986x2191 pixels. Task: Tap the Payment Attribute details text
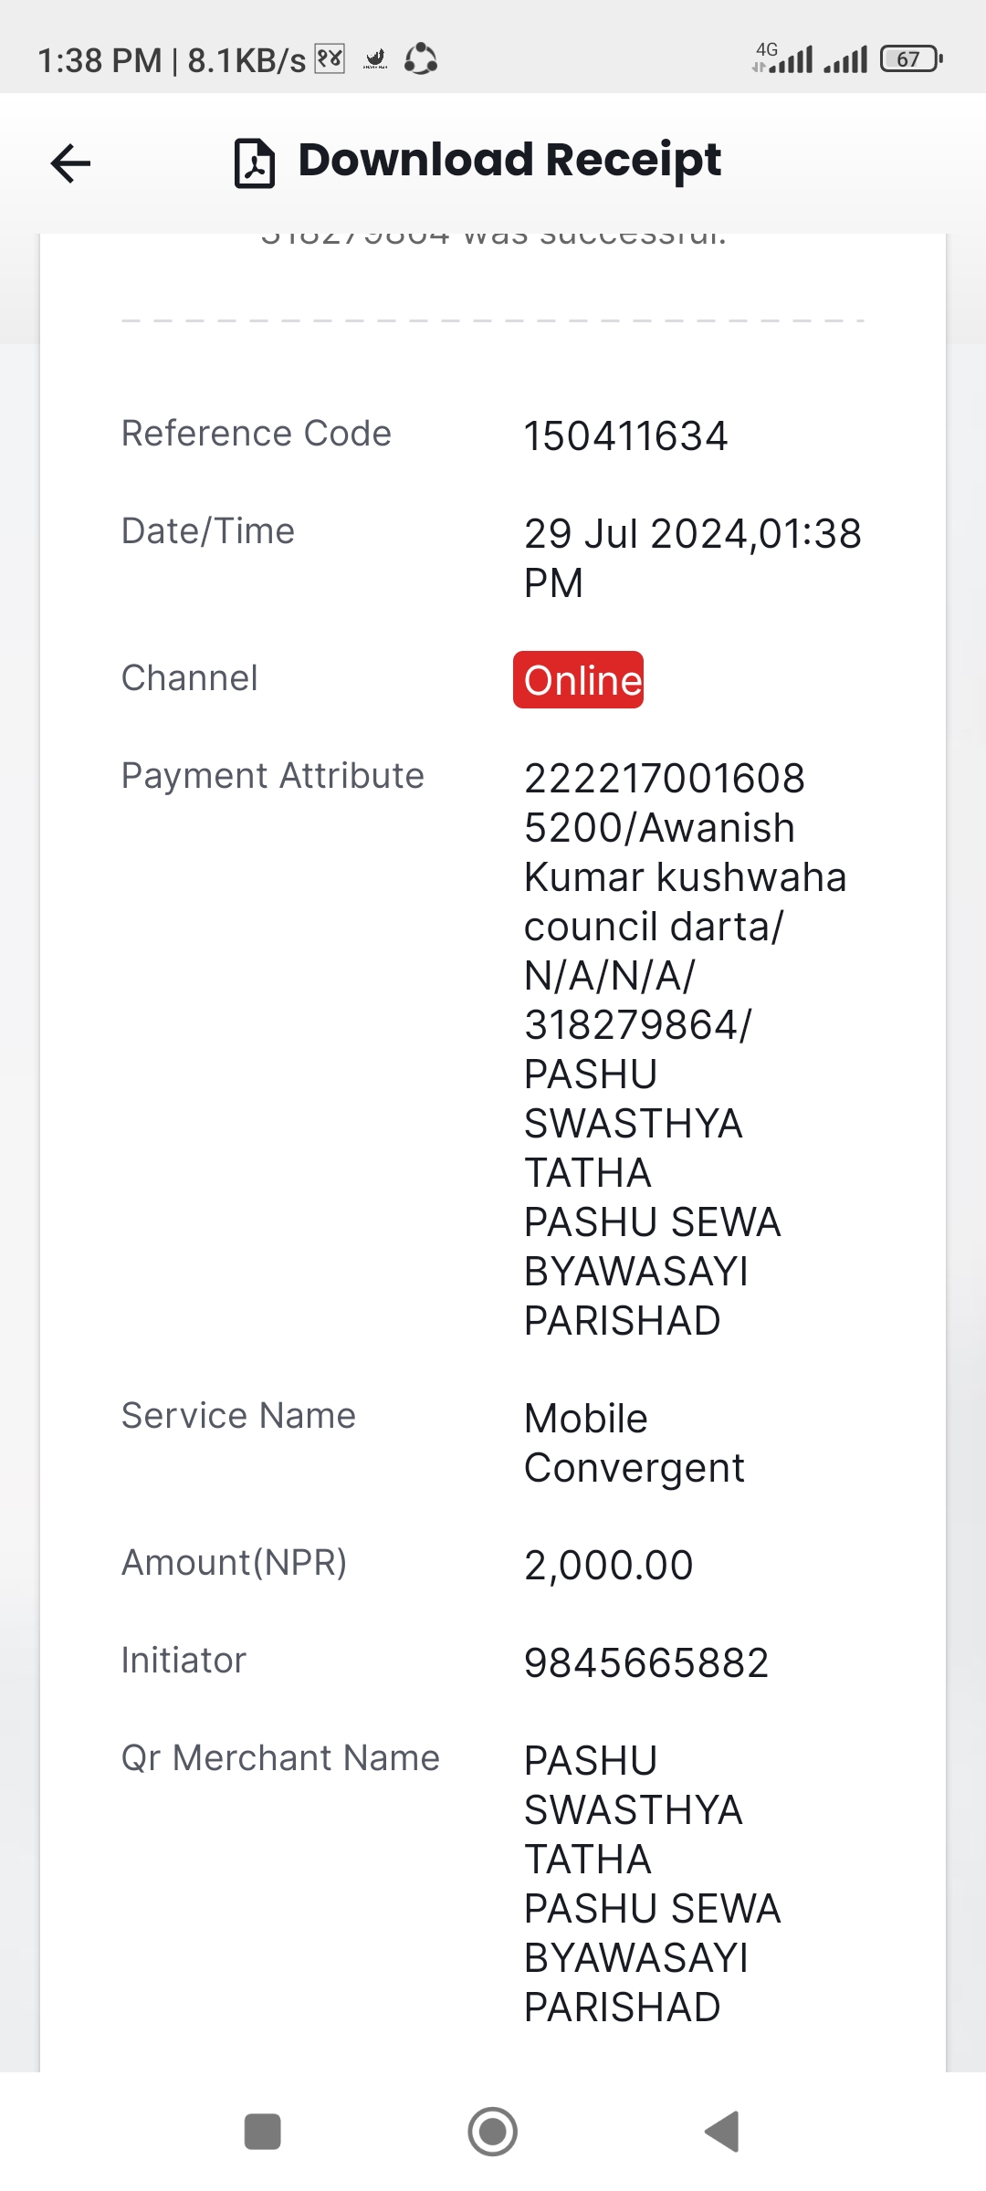pos(686,1049)
